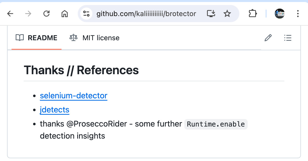Open the Extensions puzzle icon

click(252, 14)
